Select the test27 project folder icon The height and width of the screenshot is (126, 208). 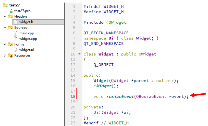(x=5, y=5)
